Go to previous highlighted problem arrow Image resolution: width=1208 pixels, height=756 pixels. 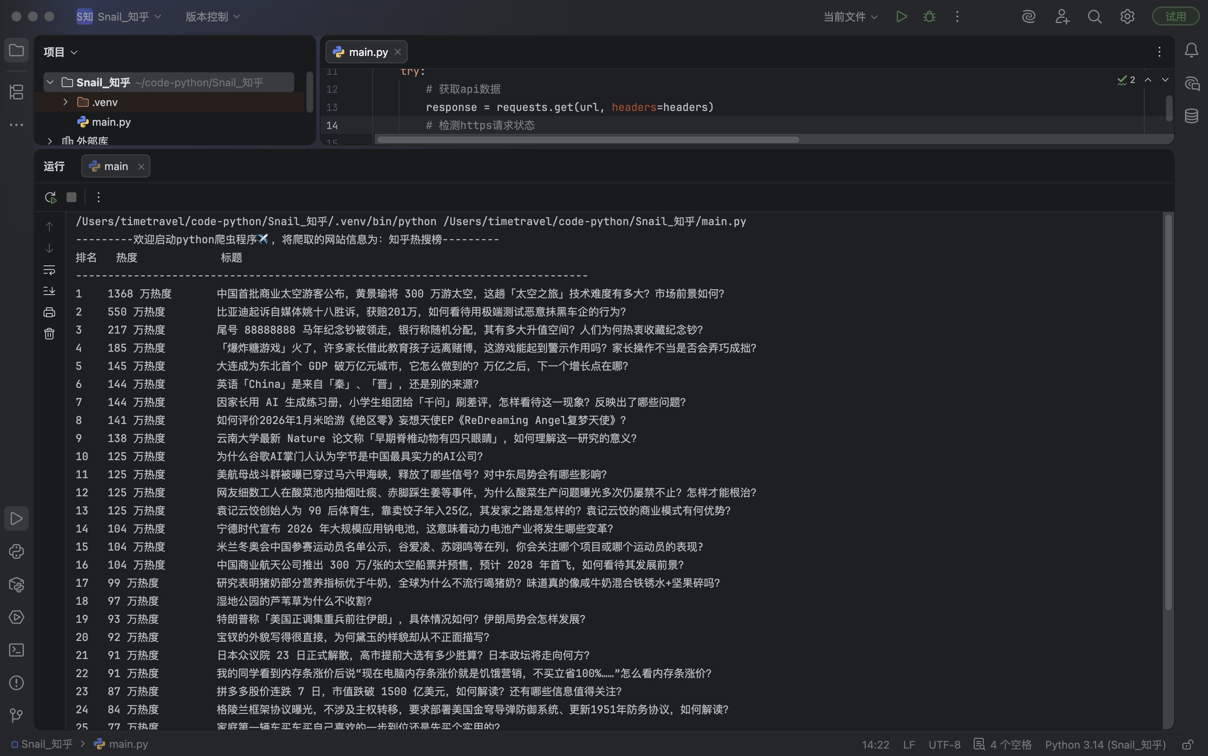point(1148,80)
